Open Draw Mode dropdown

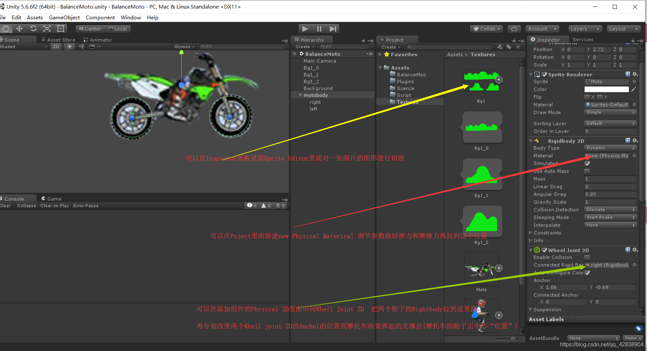[610, 112]
